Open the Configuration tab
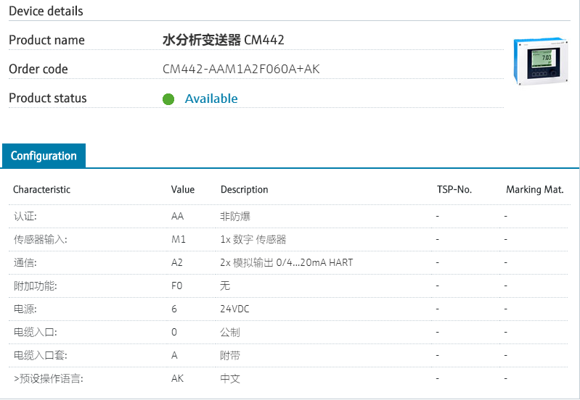Viewport: 580px width, 400px height. [x=44, y=156]
